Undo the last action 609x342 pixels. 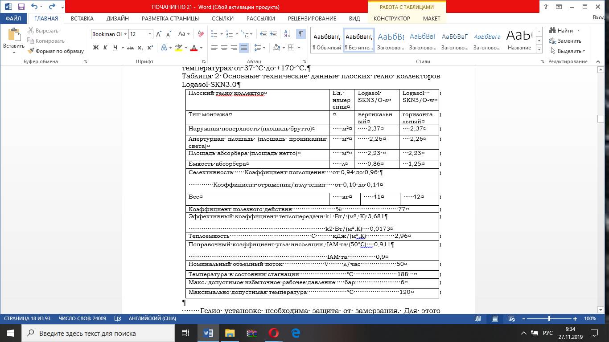(35, 7)
